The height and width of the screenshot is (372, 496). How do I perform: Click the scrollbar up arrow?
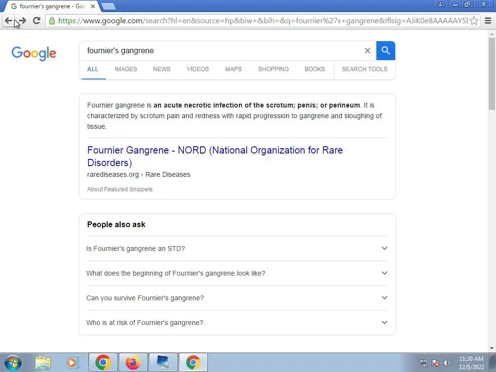(492, 33)
